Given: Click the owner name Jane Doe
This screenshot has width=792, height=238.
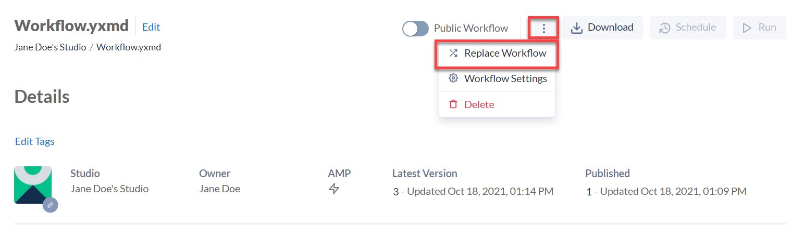Looking at the screenshot, I should point(219,189).
